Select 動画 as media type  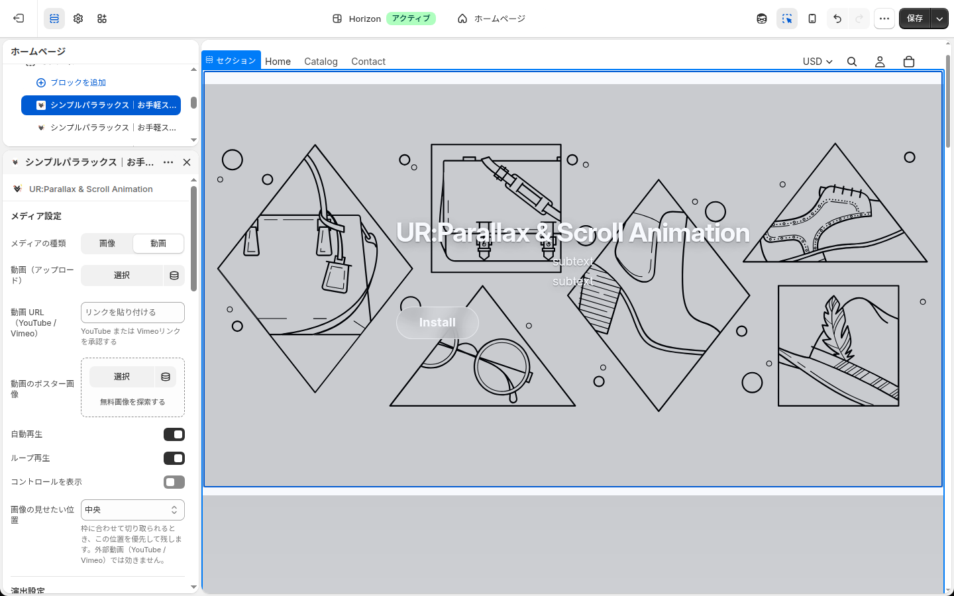[x=158, y=244]
